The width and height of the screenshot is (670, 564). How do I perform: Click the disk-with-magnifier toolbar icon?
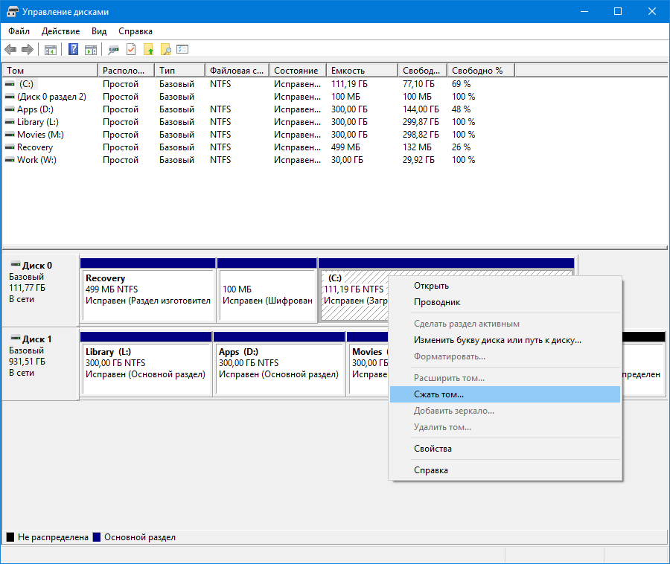coord(113,50)
